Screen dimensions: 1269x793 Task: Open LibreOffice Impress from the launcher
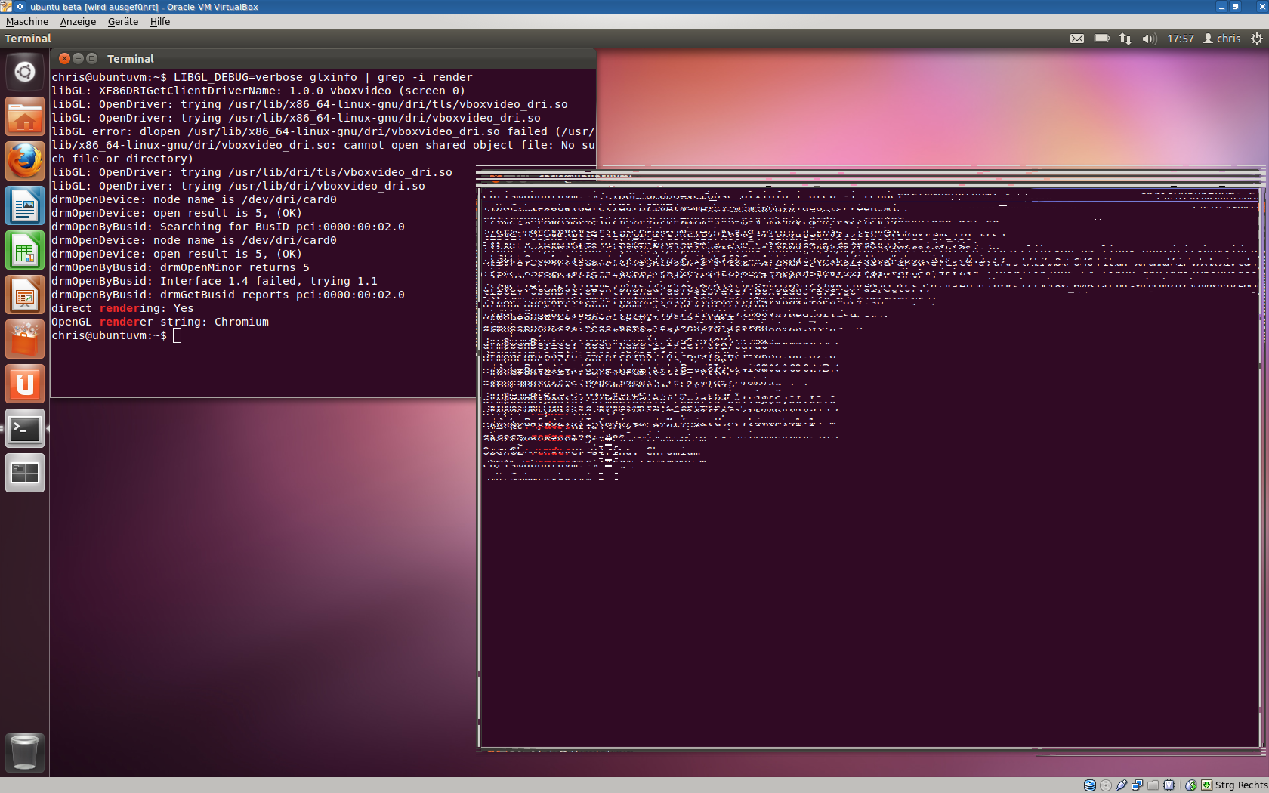click(x=24, y=295)
